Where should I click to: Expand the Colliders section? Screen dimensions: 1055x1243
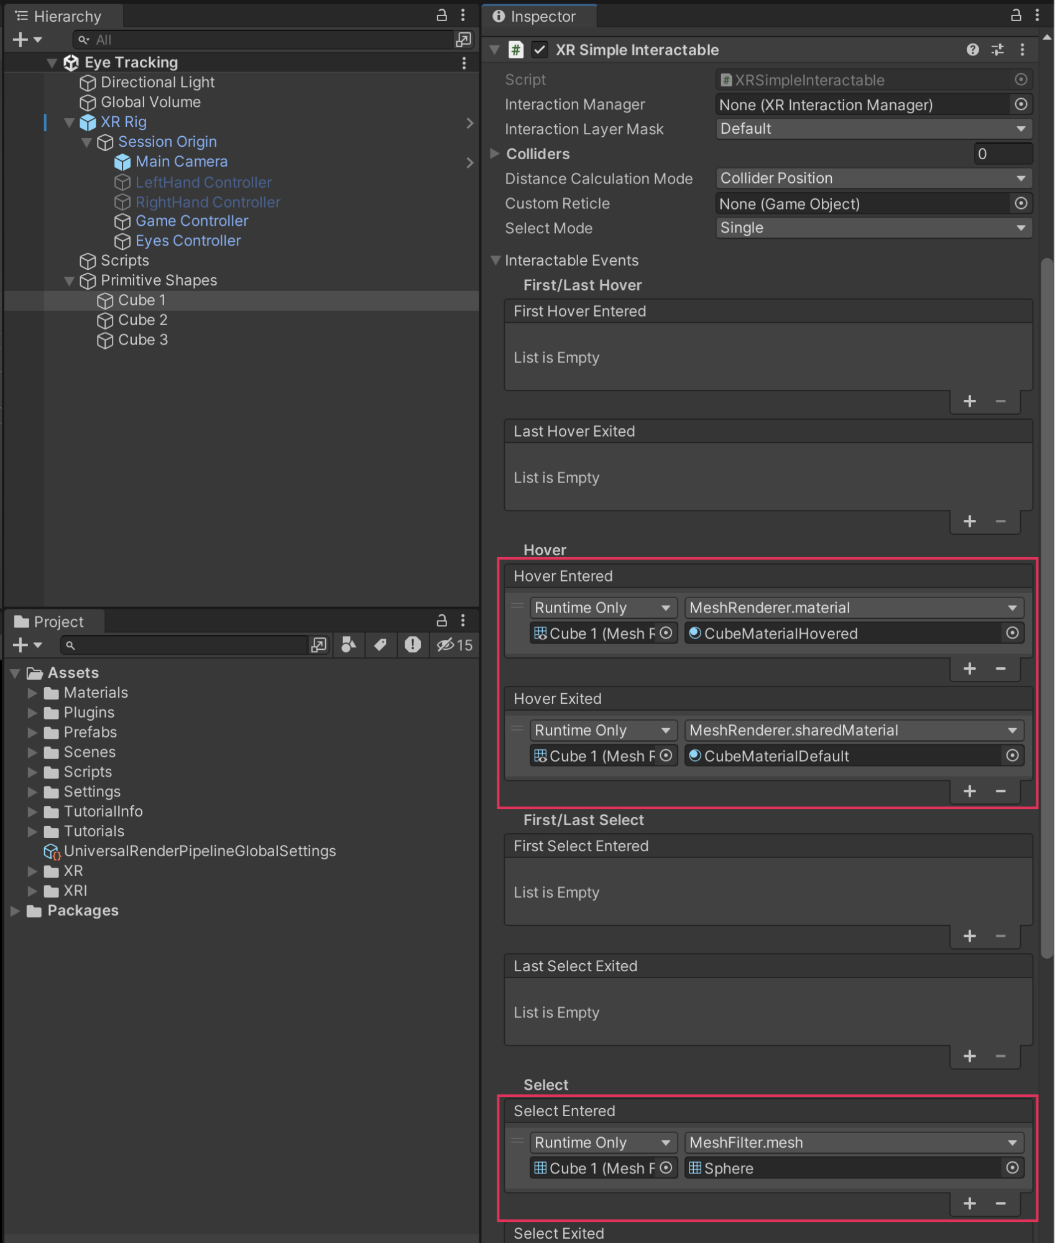coord(495,154)
